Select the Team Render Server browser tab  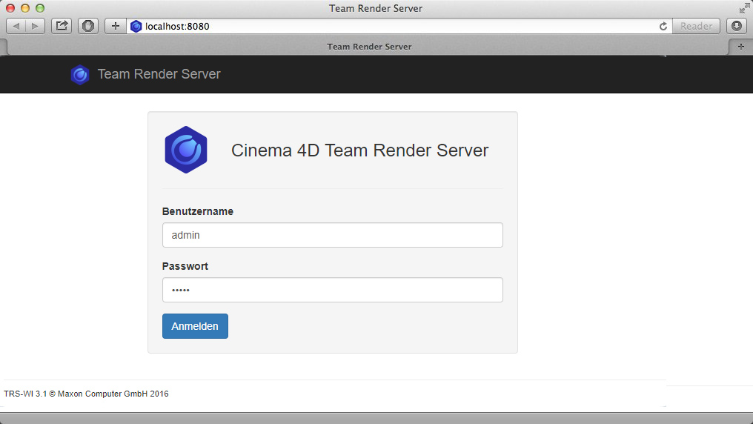[369, 47]
